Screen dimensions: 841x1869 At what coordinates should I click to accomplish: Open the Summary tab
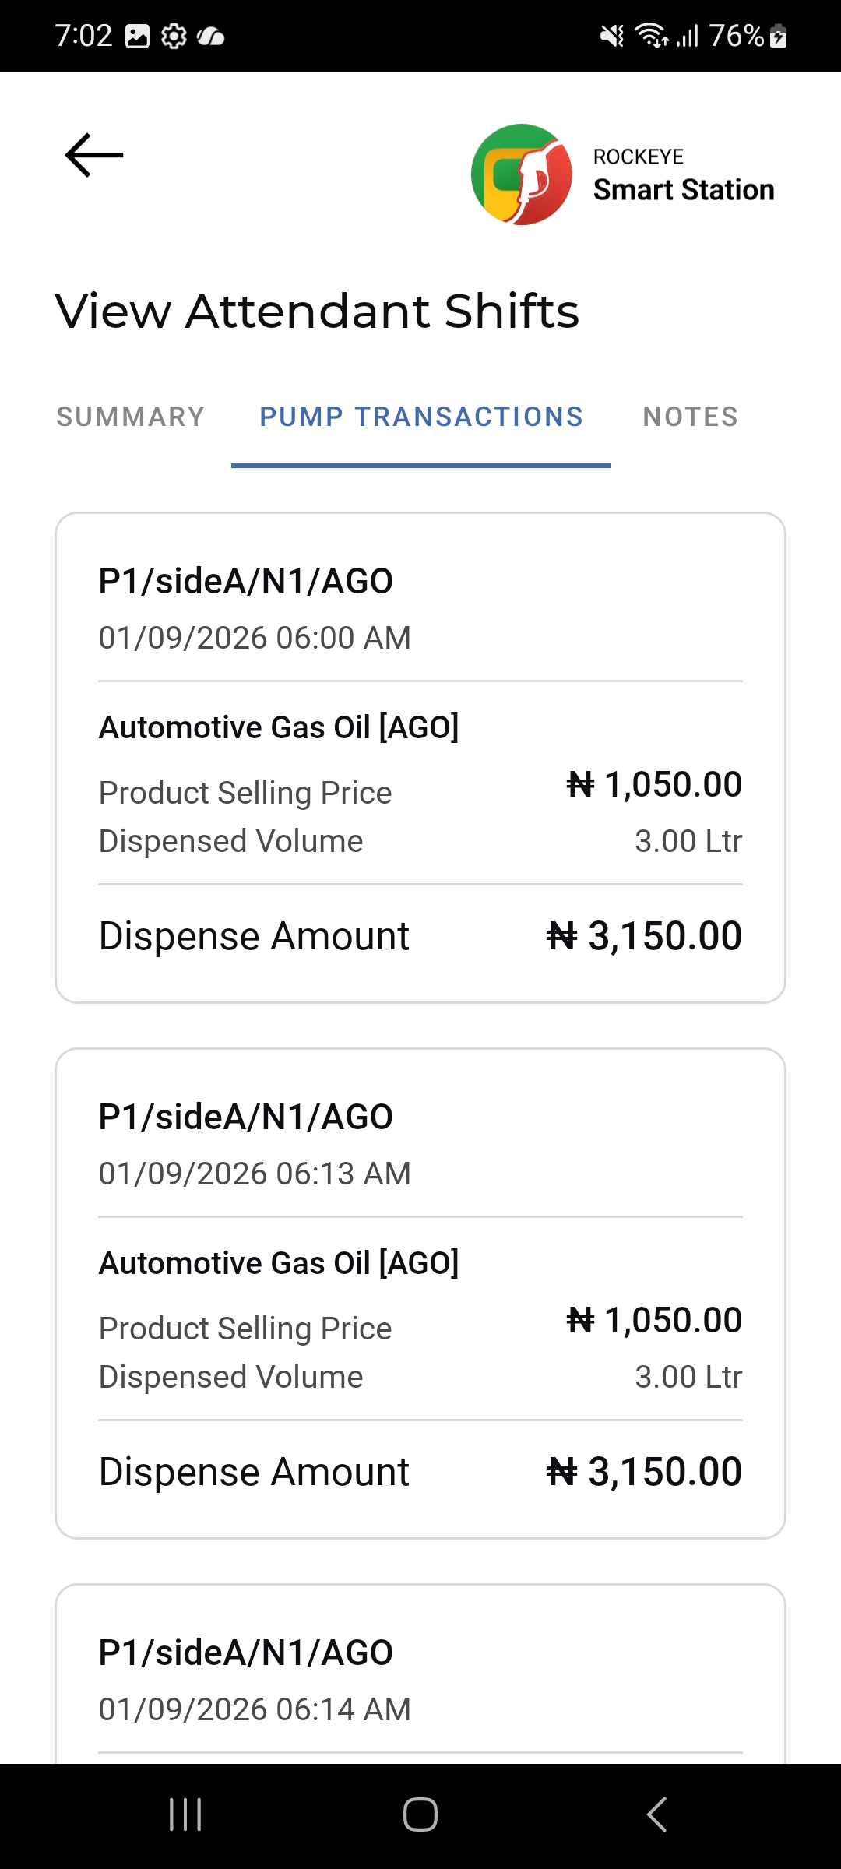click(131, 417)
